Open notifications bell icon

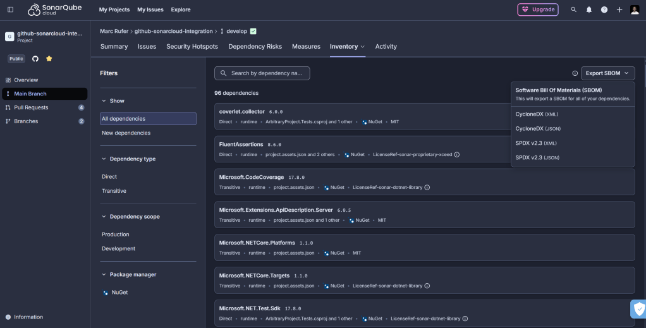coord(589,9)
